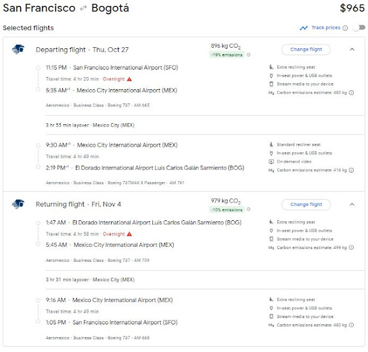368x352 pixels.
Task: Click the San Francisco ⇄ Bogotá route heading
Action: [66, 9]
